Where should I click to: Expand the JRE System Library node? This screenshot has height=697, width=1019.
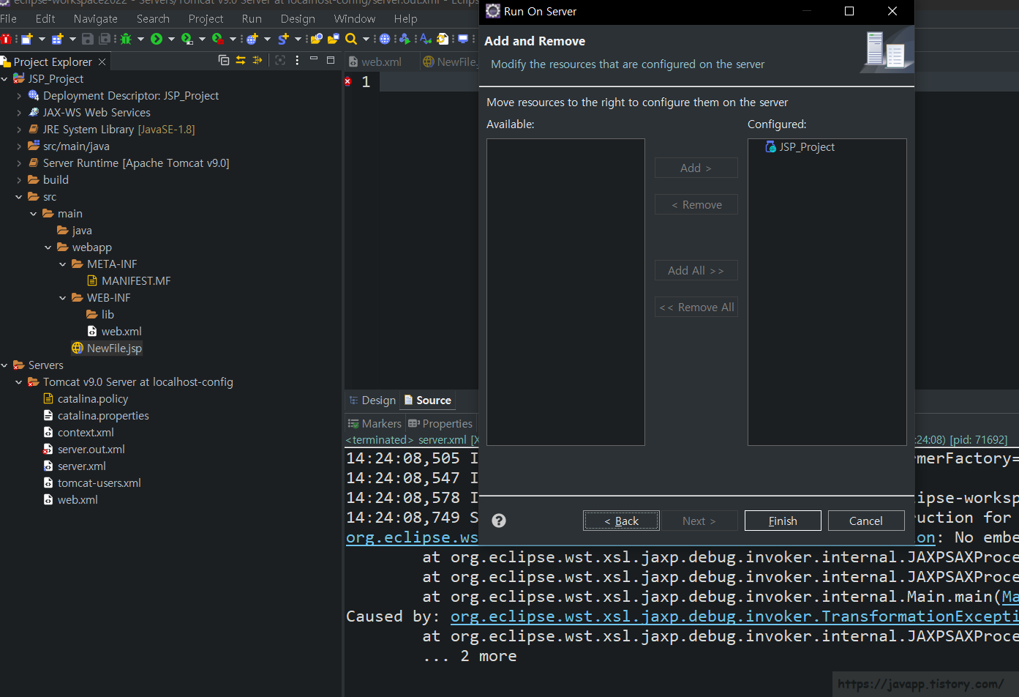(19, 130)
